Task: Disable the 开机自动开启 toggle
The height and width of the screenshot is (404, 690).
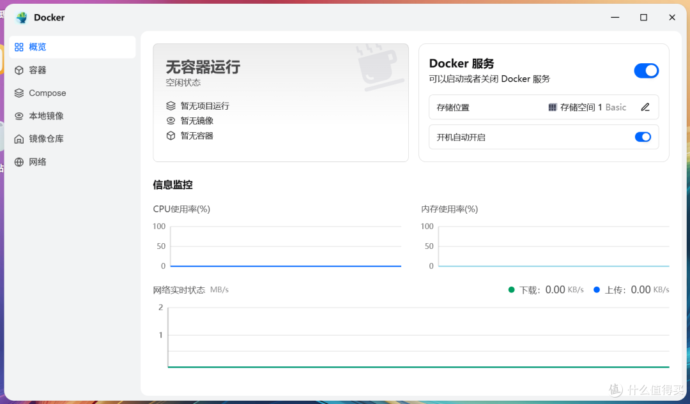Action: [643, 137]
